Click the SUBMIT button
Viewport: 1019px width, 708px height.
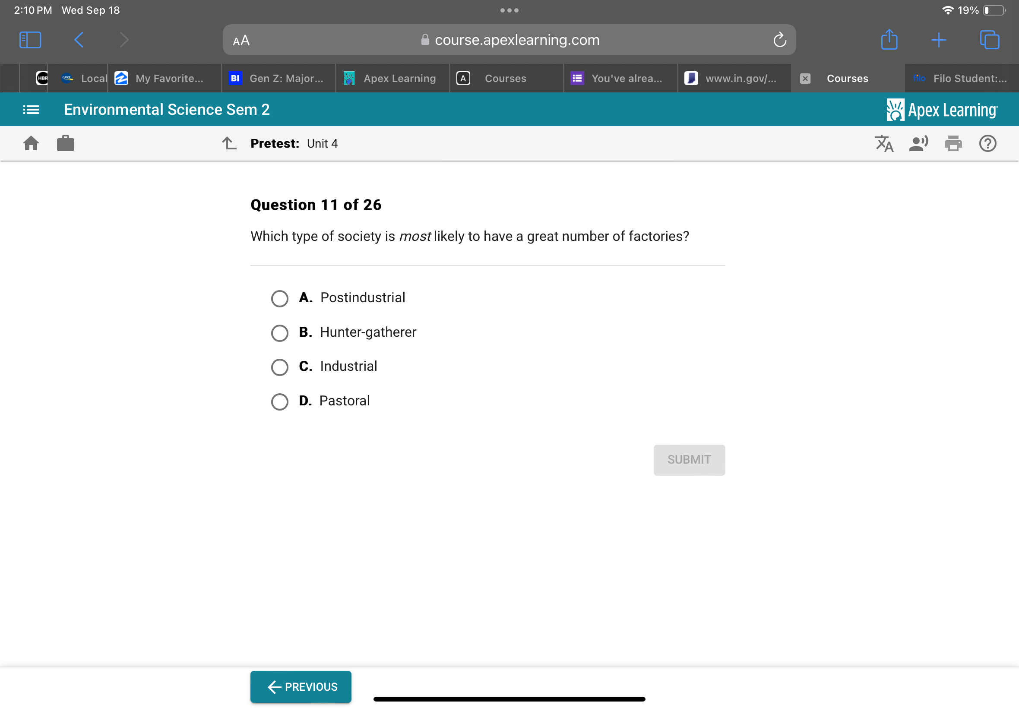pos(688,460)
